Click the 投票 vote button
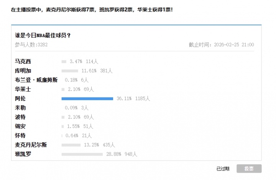This screenshot has height=180, width=276. point(249,169)
